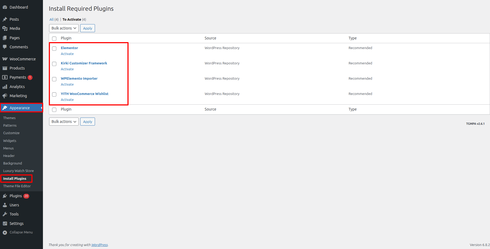The height and width of the screenshot is (249, 490).
Task: Click the Payments dollar icon
Action: point(5,77)
